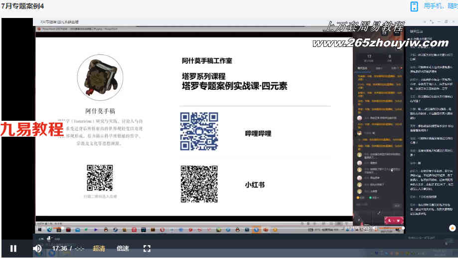Viewport: 458px width, 258px height.
Task: Click the circular book logo on the slide
Action: tap(100, 77)
